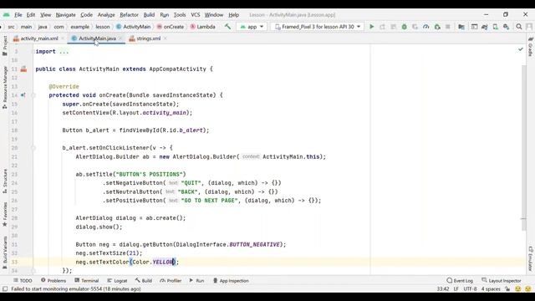535x301 pixels.
Task: Click the onCreate breadcrumb
Action: pyautogui.click(x=171, y=27)
